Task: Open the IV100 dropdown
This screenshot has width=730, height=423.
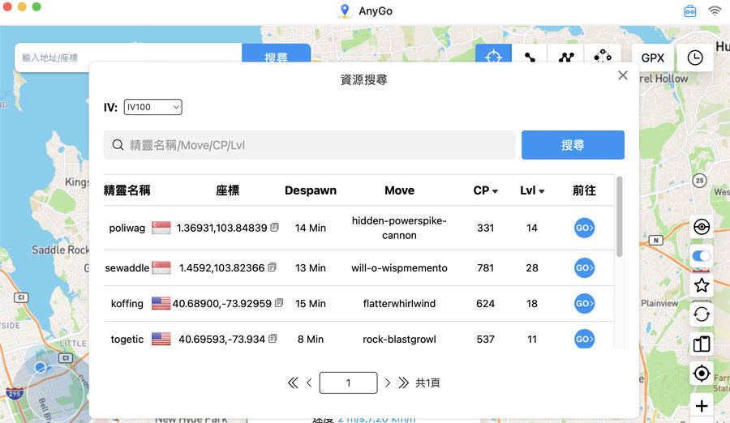Action: point(152,107)
